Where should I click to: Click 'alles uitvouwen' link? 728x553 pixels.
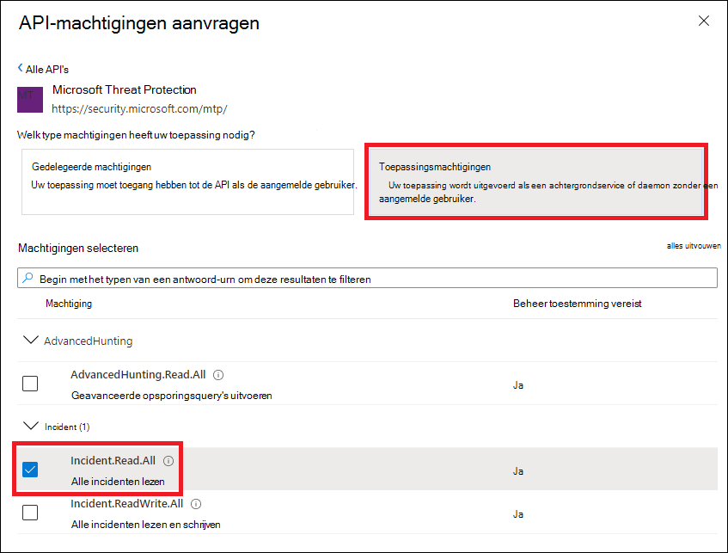click(694, 246)
